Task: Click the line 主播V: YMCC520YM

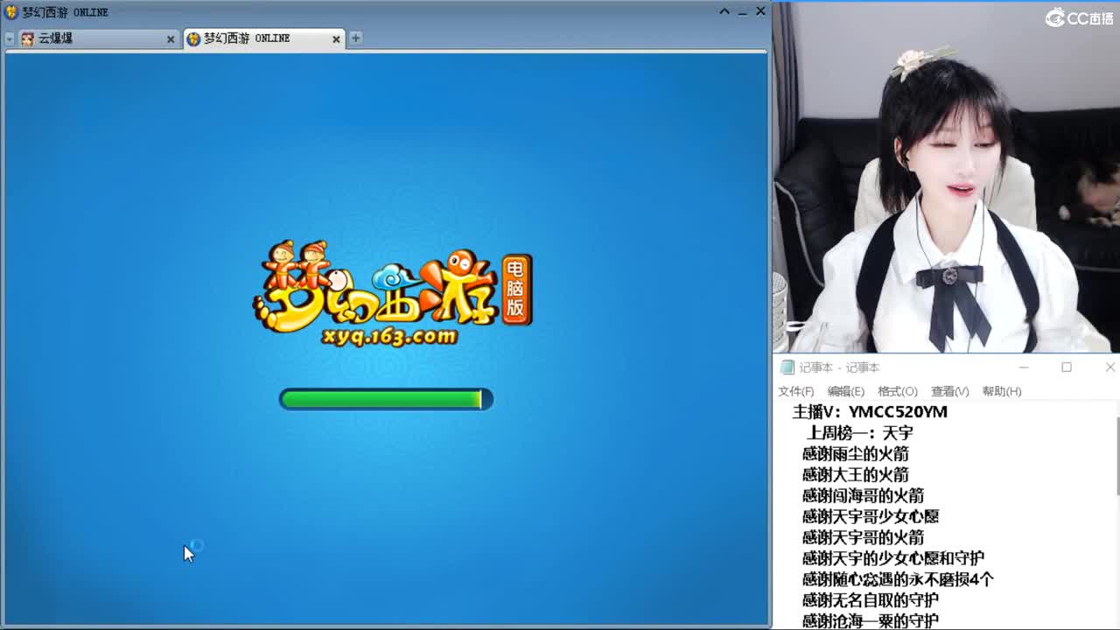Action: [870, 412]
